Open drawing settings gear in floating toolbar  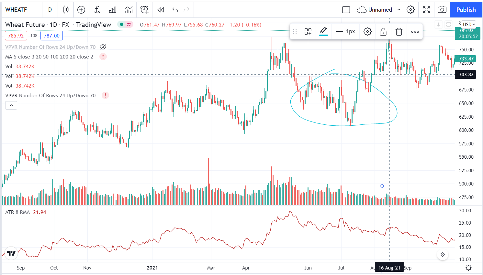(367, 32)
